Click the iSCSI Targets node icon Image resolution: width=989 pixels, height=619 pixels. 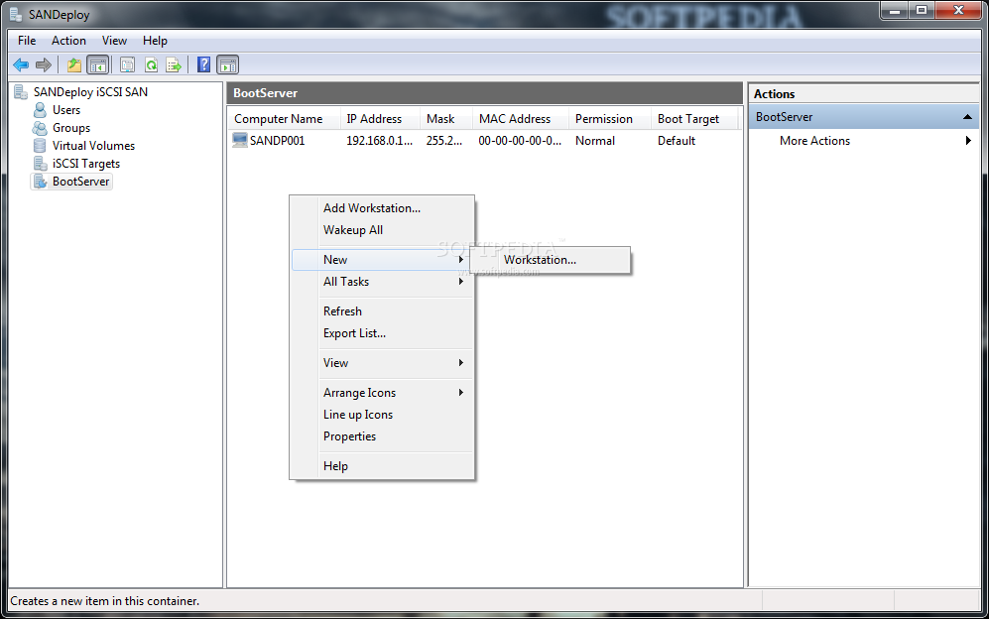40,164
